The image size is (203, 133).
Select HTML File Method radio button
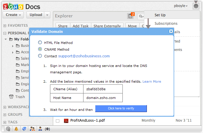[40, 42]
